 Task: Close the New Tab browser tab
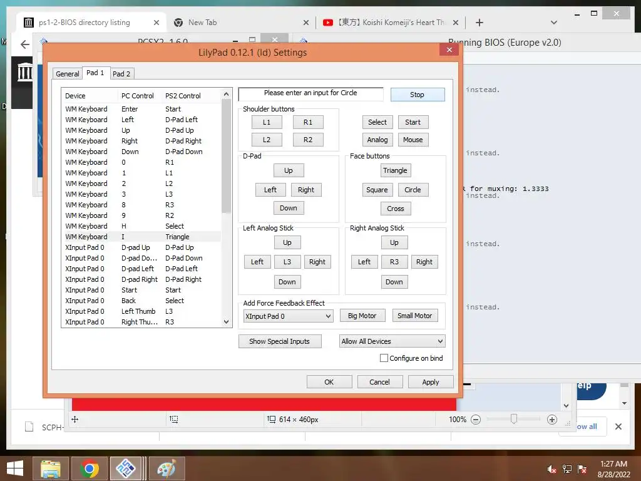coord(305,23)
